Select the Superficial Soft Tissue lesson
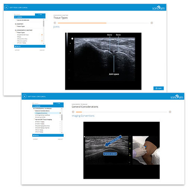This screenshot has height=188, width=188. [x=23, y=35]
